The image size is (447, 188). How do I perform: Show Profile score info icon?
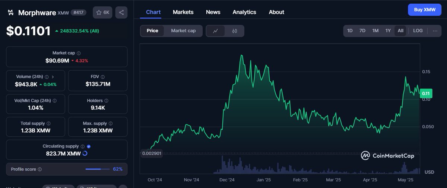click(x=40, y=169)
